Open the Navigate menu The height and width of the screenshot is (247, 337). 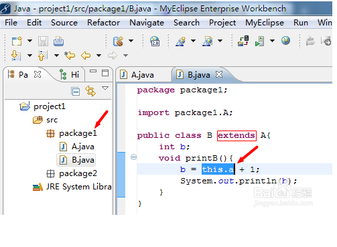[147, 23]
